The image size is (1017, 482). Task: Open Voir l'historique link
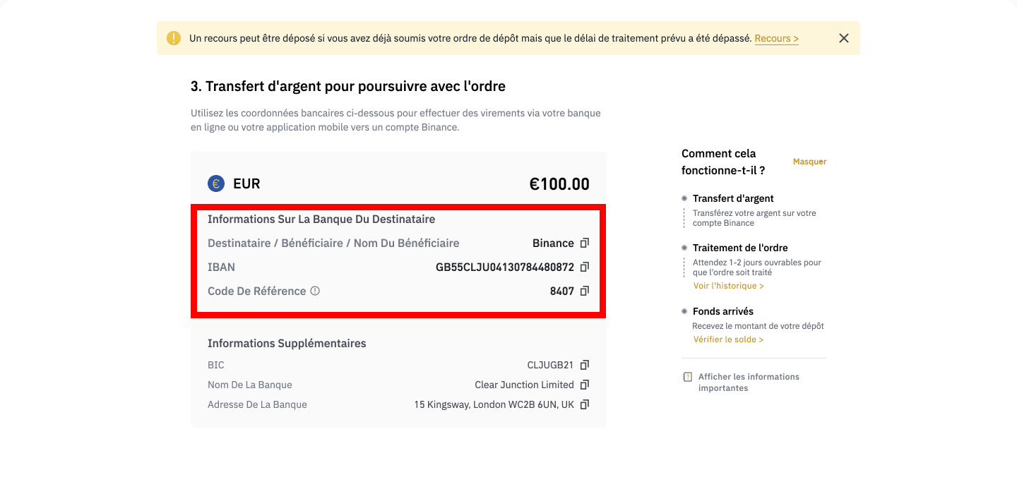pyautogui.click(x=728, y=286)
